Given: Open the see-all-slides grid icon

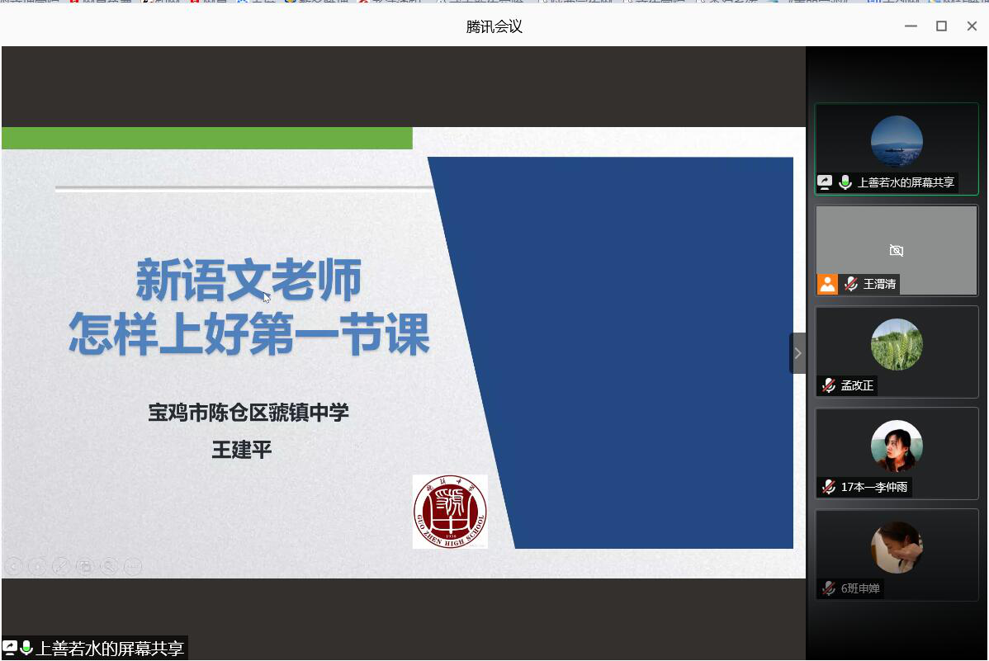Looking at the screenshot, I should click(84, 566).
